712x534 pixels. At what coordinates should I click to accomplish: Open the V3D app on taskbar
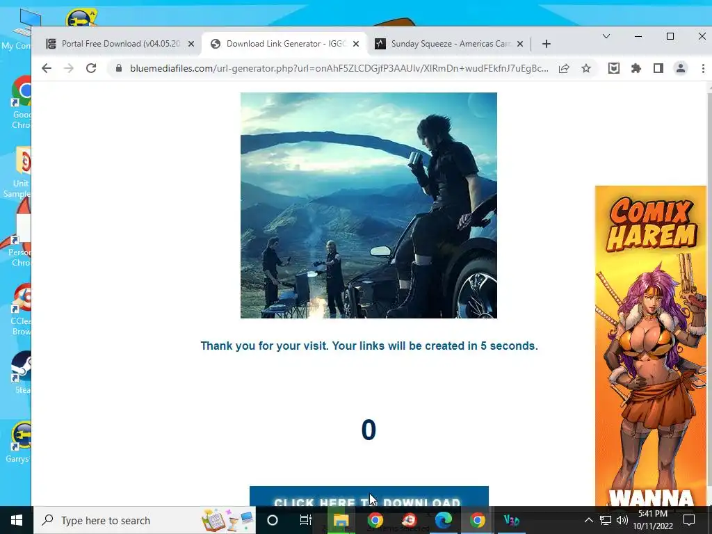[x=511, y=520]
